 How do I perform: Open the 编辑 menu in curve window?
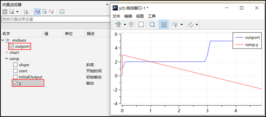(x=128, y=16)
